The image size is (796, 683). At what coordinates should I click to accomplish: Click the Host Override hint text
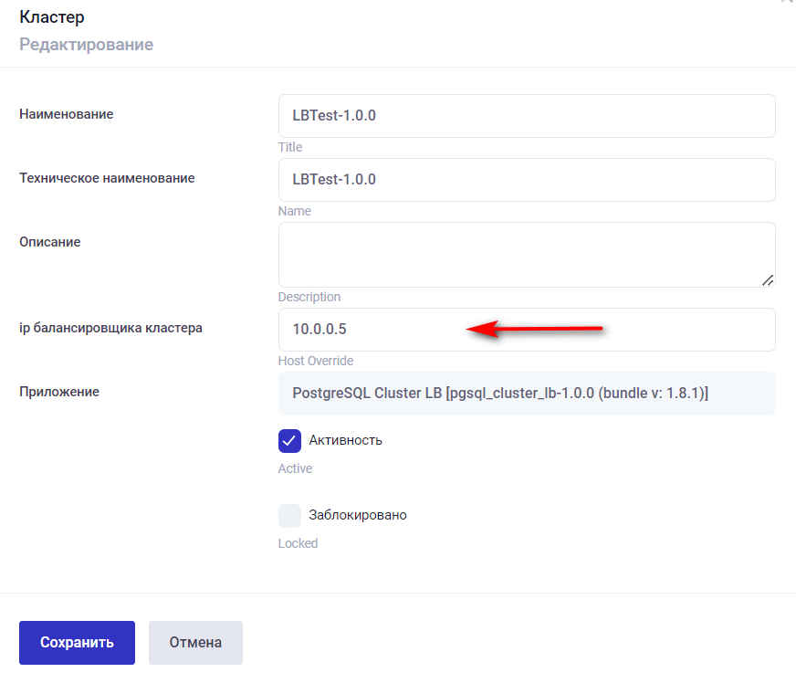click(315, 362)
